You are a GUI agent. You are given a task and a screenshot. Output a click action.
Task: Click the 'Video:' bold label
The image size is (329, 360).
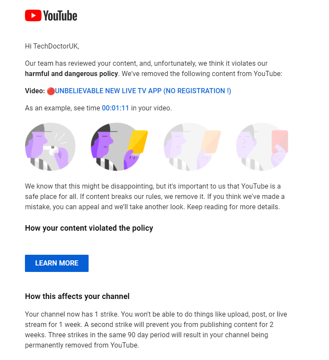[35, 91]
